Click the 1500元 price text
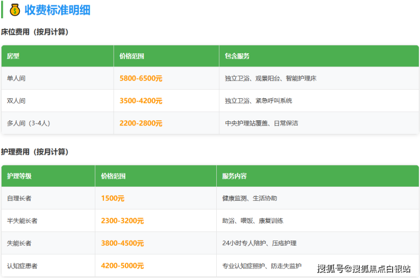The width and height of the screenshot is (420, 278). pyautogui.click(x=112, y=199)
